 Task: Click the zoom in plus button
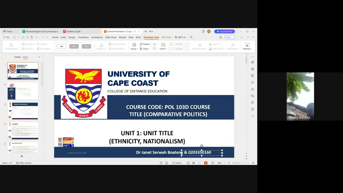(x=253, y=163)
